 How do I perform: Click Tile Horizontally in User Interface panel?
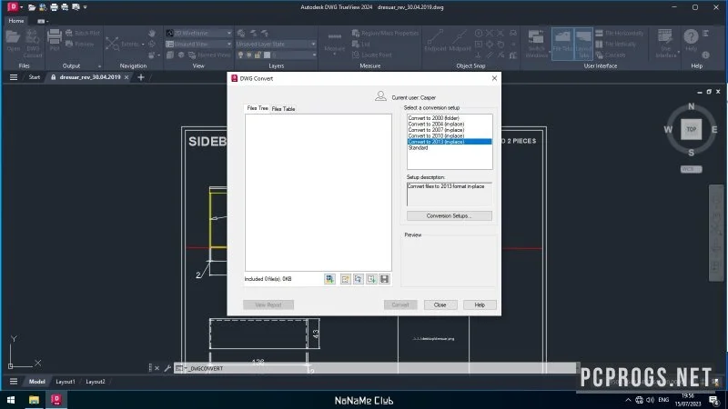621,33
